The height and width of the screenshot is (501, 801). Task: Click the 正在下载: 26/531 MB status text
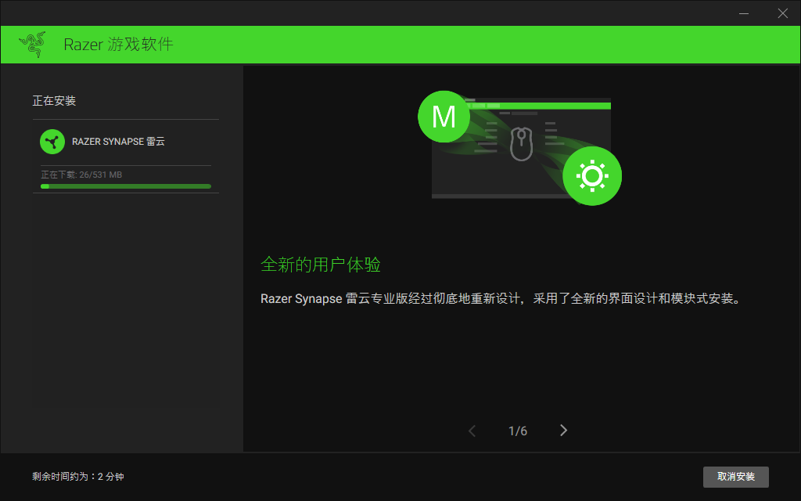click(81, 175)
